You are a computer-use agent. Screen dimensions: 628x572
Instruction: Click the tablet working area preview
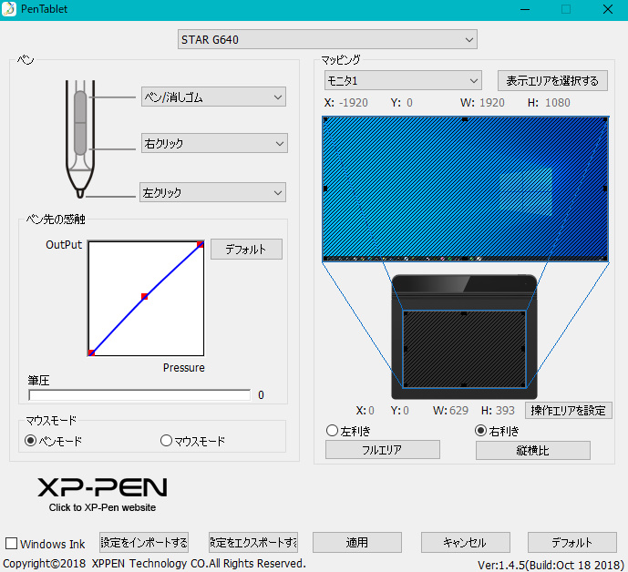coord(464,349)
